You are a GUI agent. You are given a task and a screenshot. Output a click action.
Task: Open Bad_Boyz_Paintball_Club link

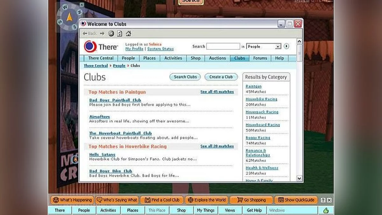[115, 100]
